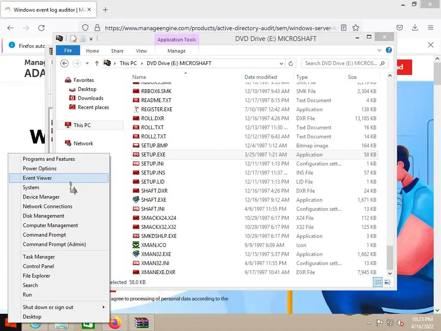Open Explorer help question mark icon
441x331 pixels.
point(389,50)
